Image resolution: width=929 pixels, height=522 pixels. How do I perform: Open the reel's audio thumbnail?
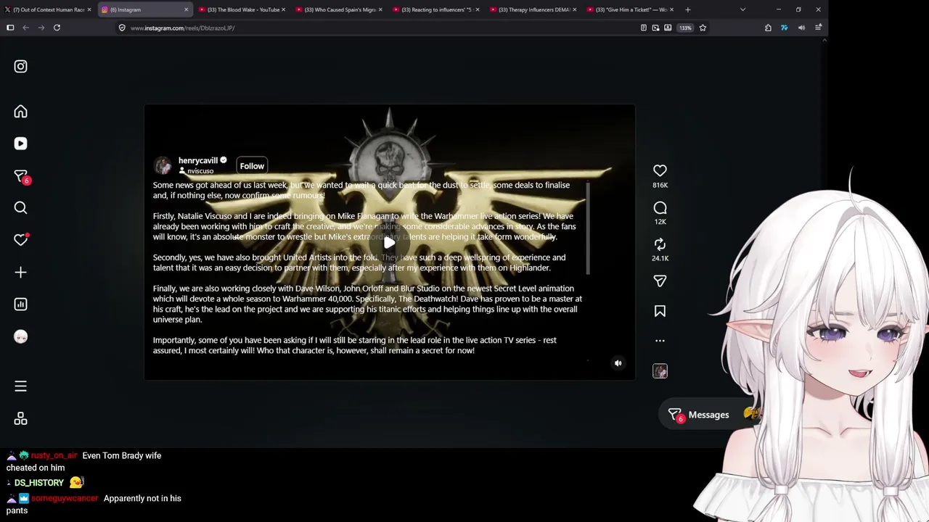point(660,371)
